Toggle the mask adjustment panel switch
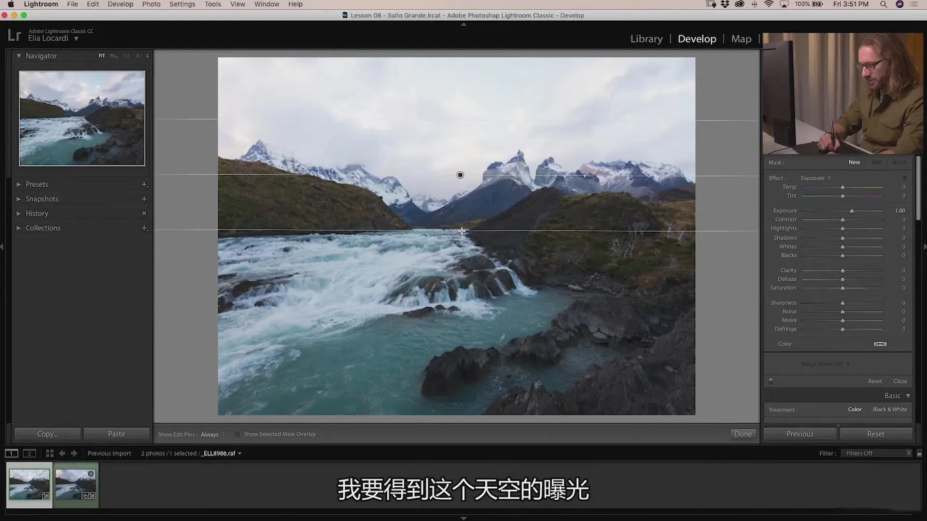The image size is (927, 521). 771,381
